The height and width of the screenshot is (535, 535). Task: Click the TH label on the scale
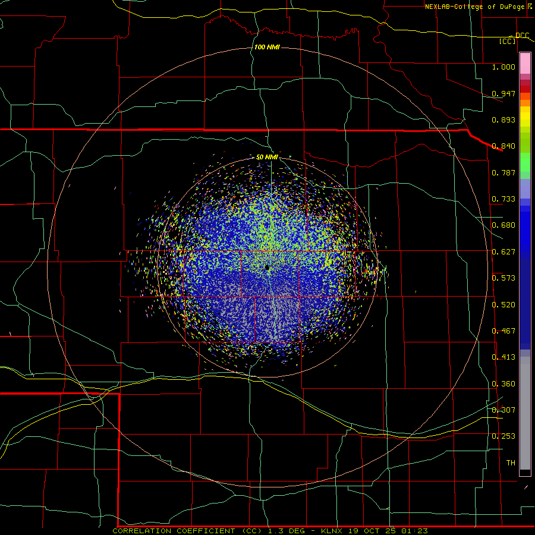(511, 463)
